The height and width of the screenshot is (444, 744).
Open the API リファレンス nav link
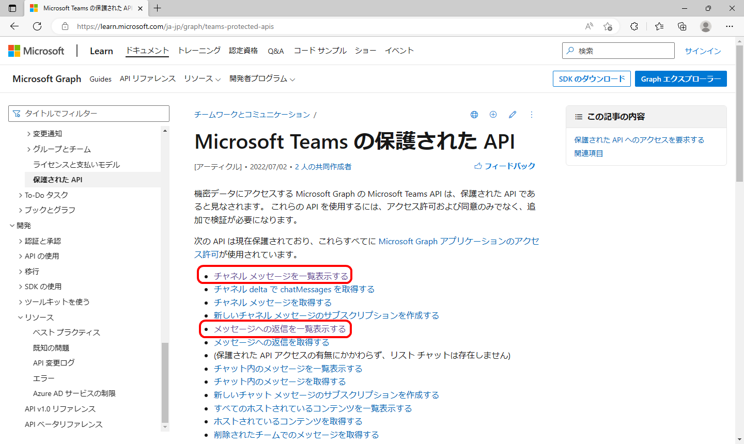coord(148,78)
